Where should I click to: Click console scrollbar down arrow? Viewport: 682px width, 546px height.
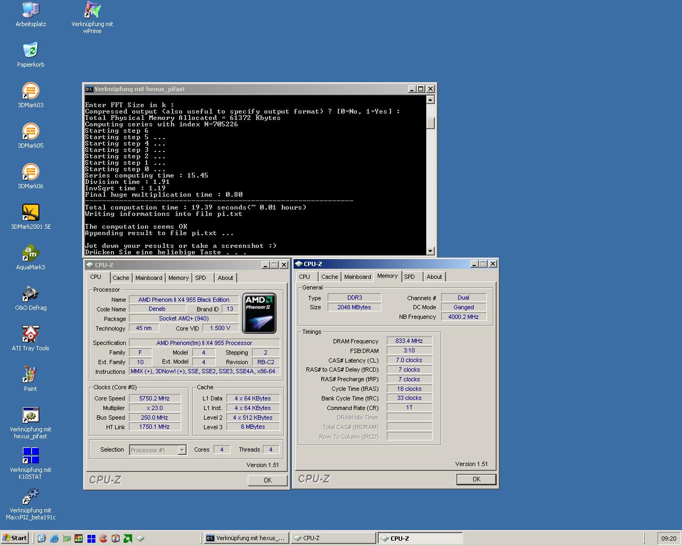coord(431,251)
